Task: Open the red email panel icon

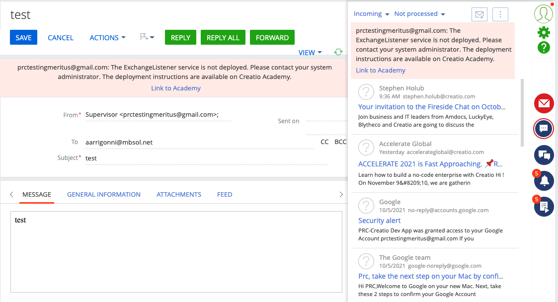Action: pyautogui.click(x=544, y=103)
